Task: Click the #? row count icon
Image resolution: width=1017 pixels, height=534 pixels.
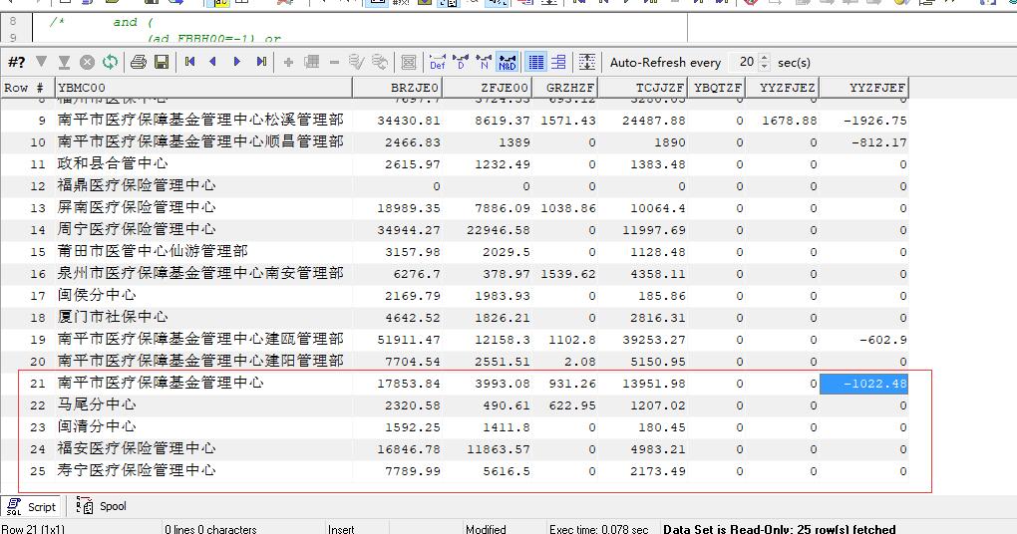Action: click(x=16, y=62)
